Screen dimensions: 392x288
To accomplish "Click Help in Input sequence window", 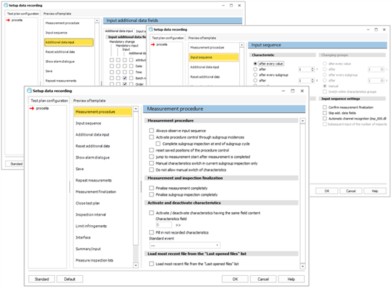I will pos(375,191).
